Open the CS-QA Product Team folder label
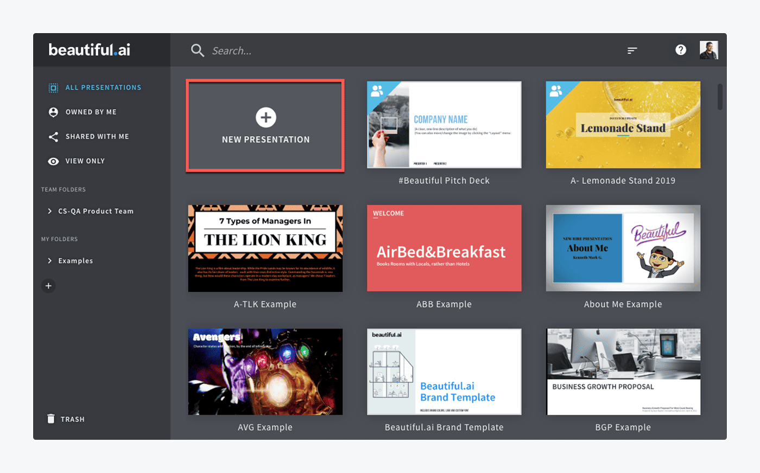 96,211
